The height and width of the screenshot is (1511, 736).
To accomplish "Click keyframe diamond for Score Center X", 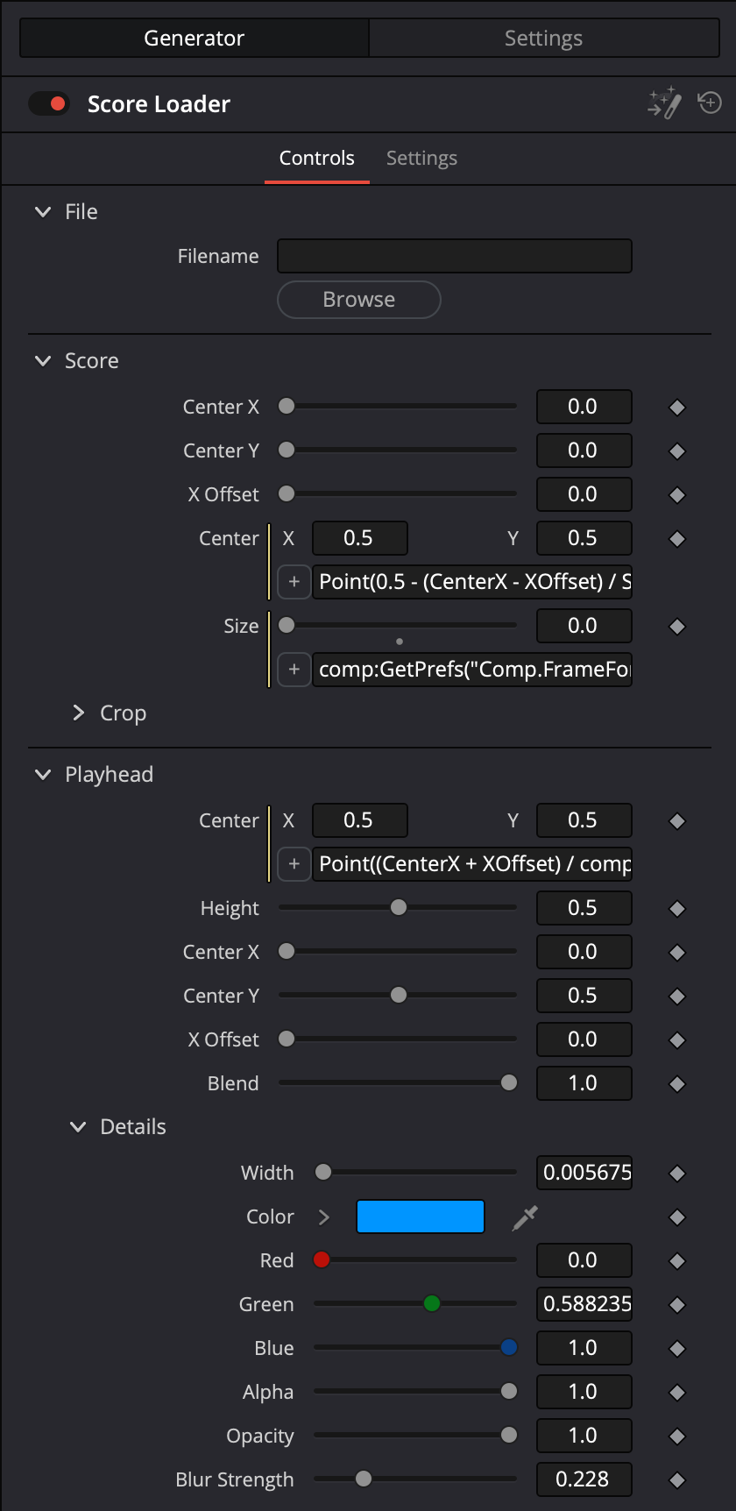I will coord(676,408).
